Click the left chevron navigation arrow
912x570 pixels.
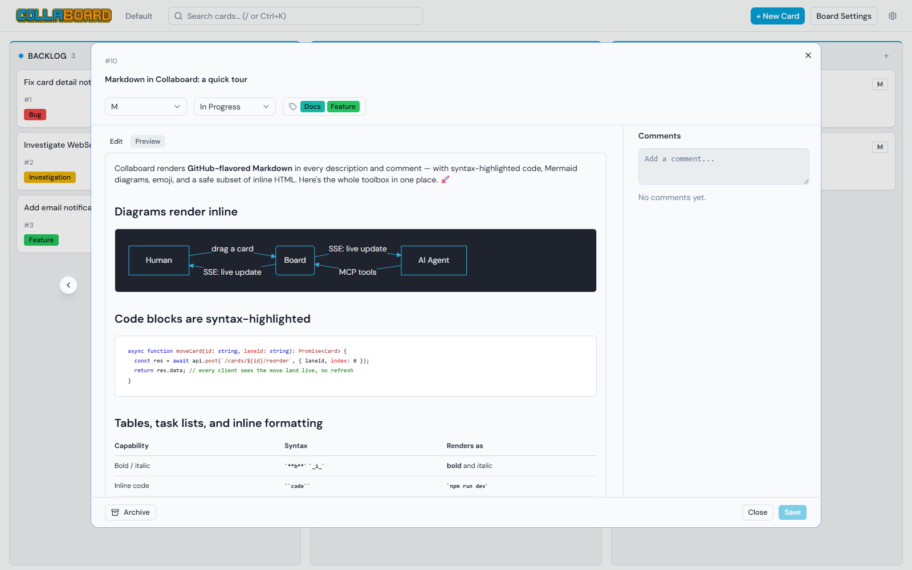click(x=68, y=285)
